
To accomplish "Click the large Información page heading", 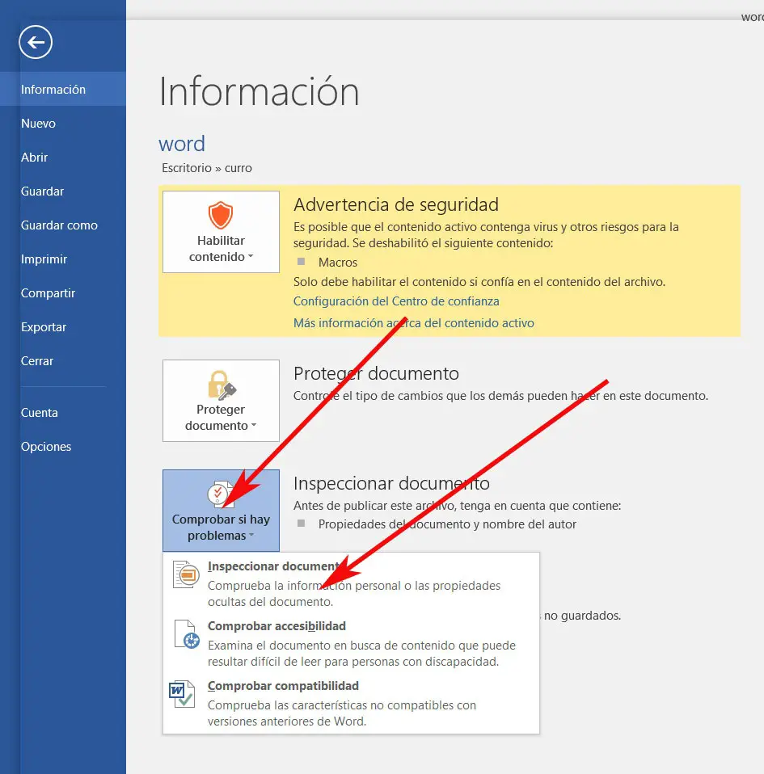I will click(259, 91).
